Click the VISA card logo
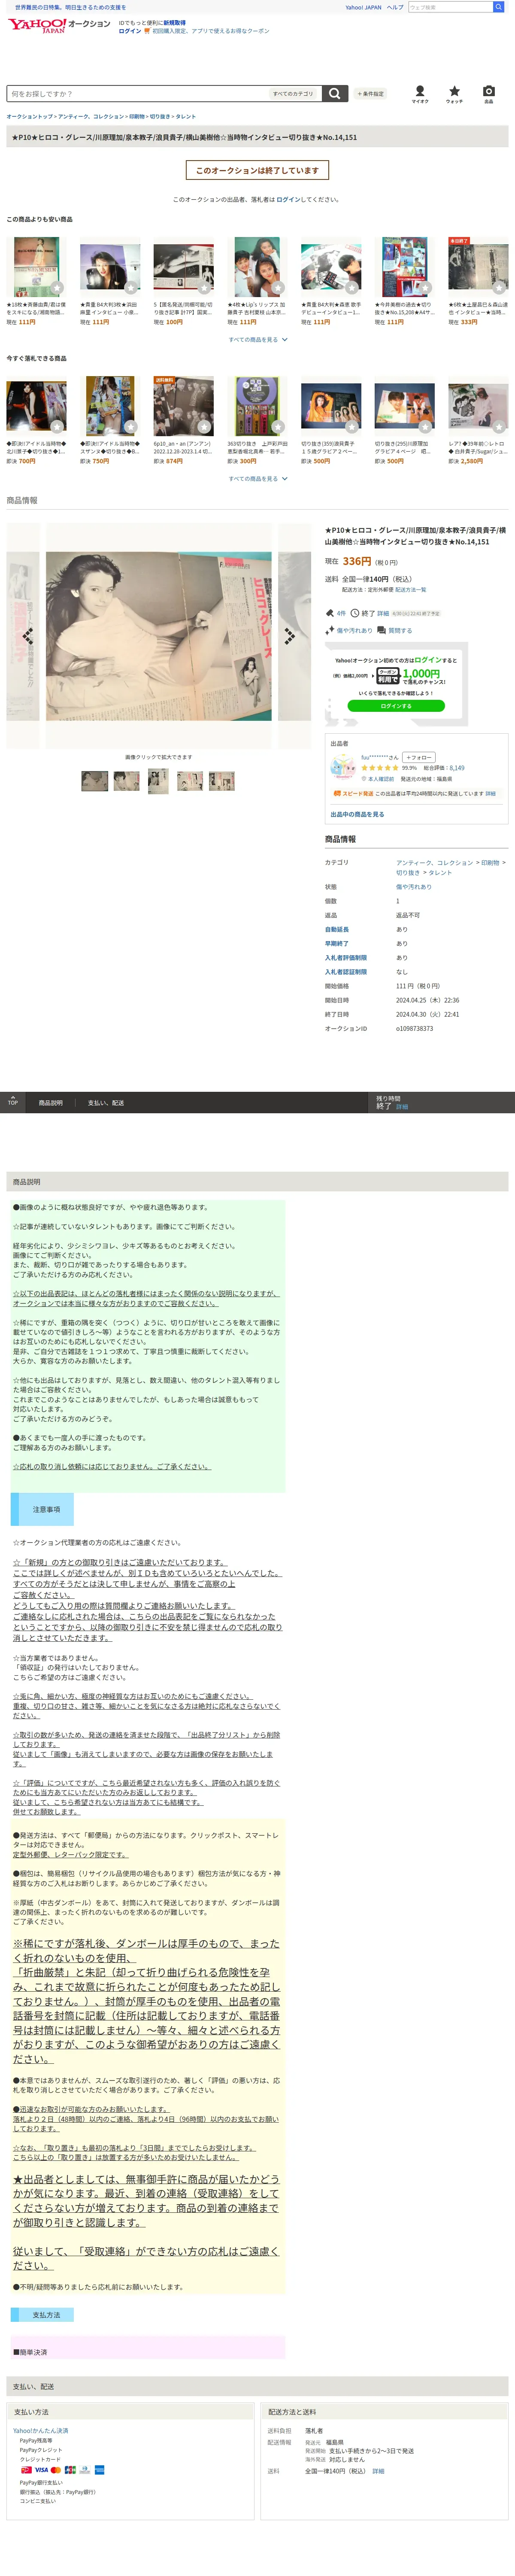The height and width of the screenshot is (2576, 515). (41, 2469)
